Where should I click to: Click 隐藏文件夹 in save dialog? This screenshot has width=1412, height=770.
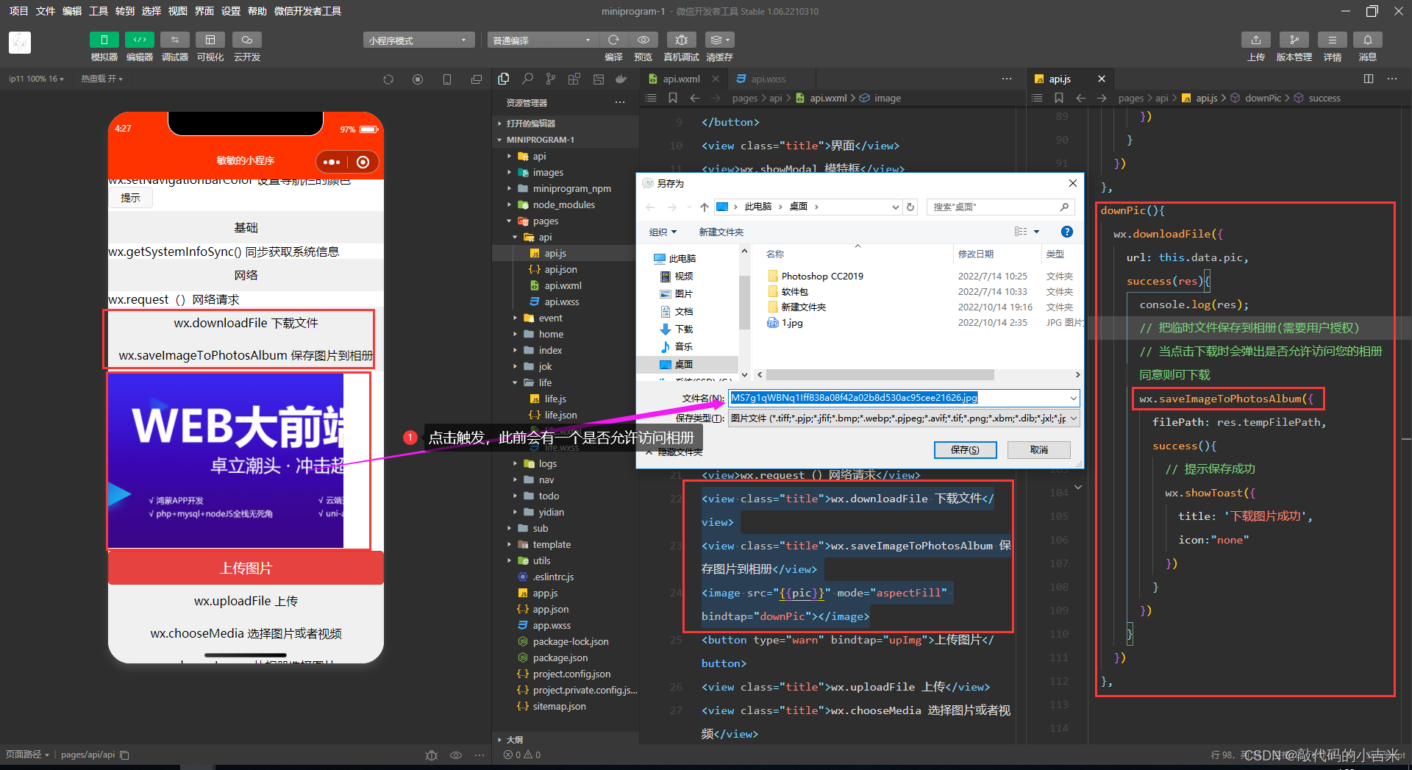pos(675,452)
